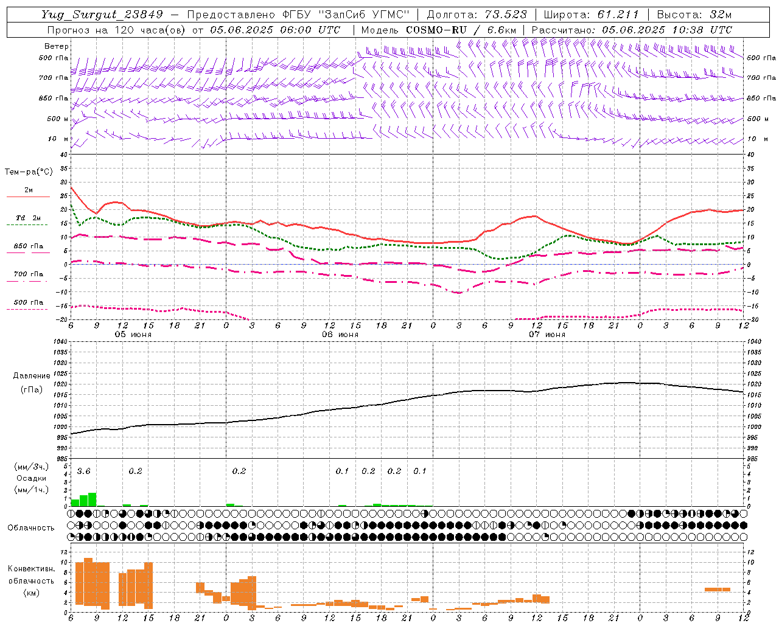Select the provider text ФГБУ "ЗапСиб УГМС"

click(x=346, y=15)
